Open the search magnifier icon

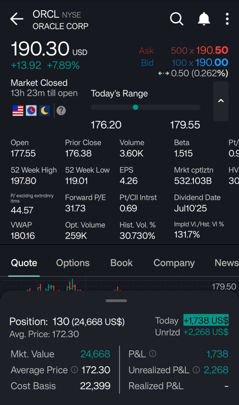(x=177, y=19)
